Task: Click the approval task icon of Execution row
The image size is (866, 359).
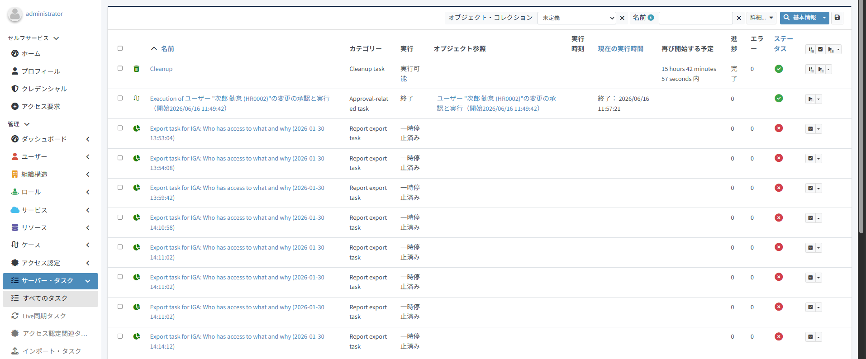Action: tap(136, 98)
